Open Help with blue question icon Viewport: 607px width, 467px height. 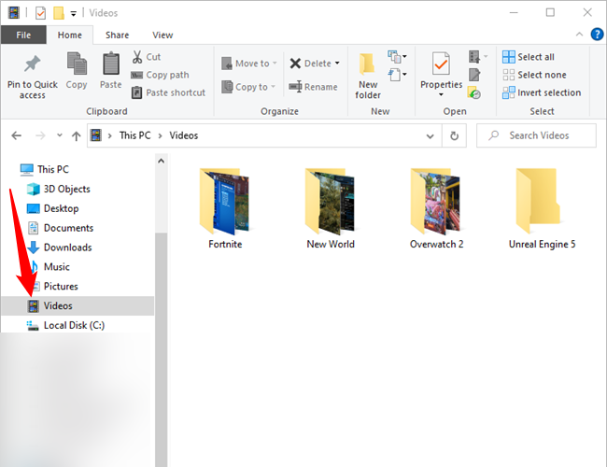(x=597, y=34)
